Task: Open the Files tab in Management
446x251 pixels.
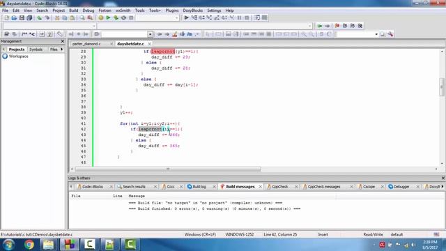Action: click(54, 50)
